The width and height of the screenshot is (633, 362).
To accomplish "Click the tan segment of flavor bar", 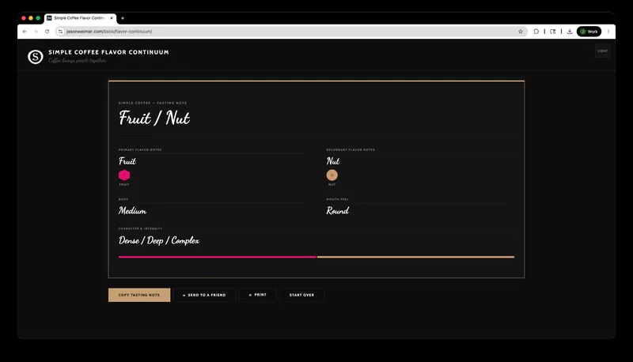I will 416,257.
